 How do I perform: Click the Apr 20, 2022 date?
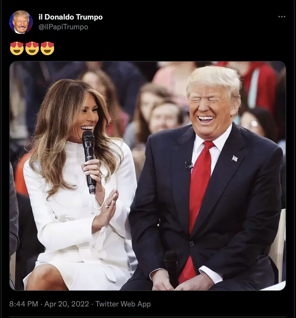pyautogui.click(x=67, y=304)
